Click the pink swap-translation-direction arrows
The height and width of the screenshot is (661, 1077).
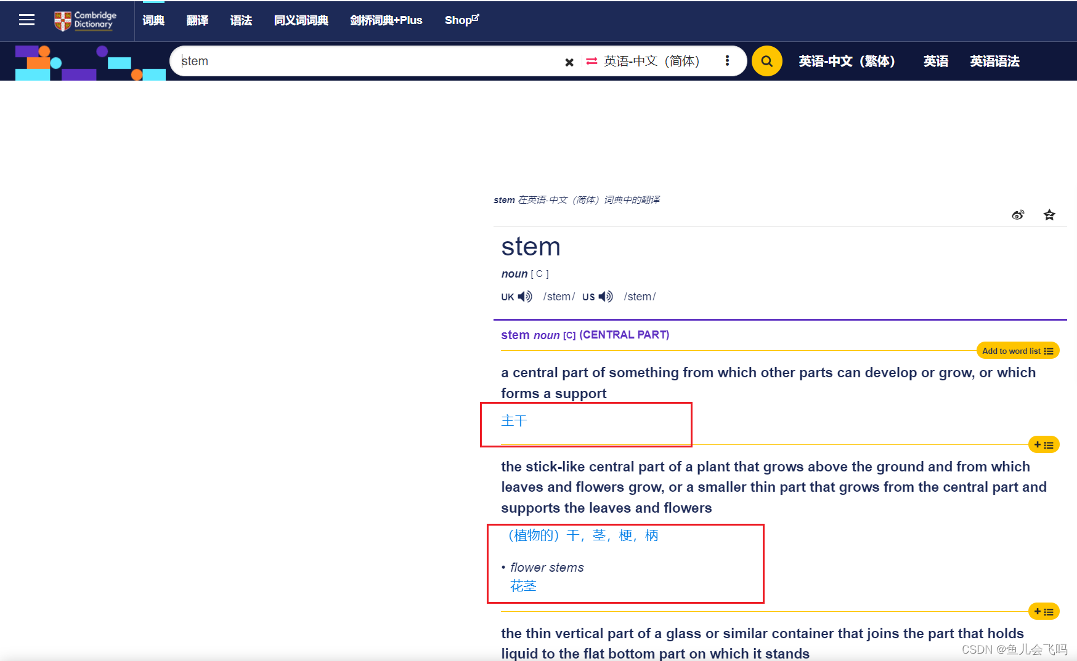[591, 62]
